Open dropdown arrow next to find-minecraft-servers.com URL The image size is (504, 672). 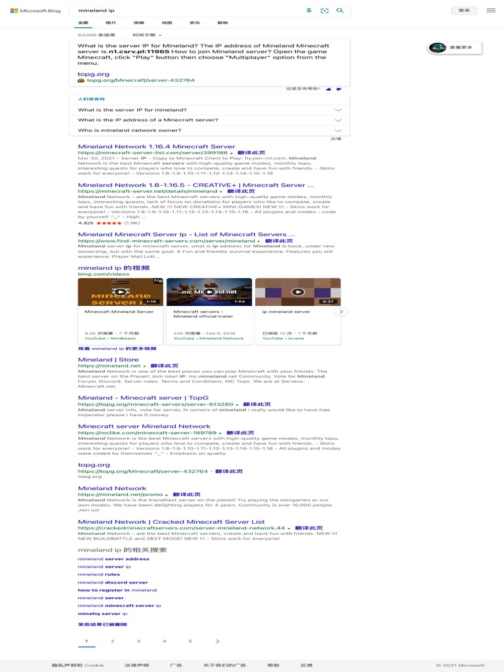click(259, 241)
